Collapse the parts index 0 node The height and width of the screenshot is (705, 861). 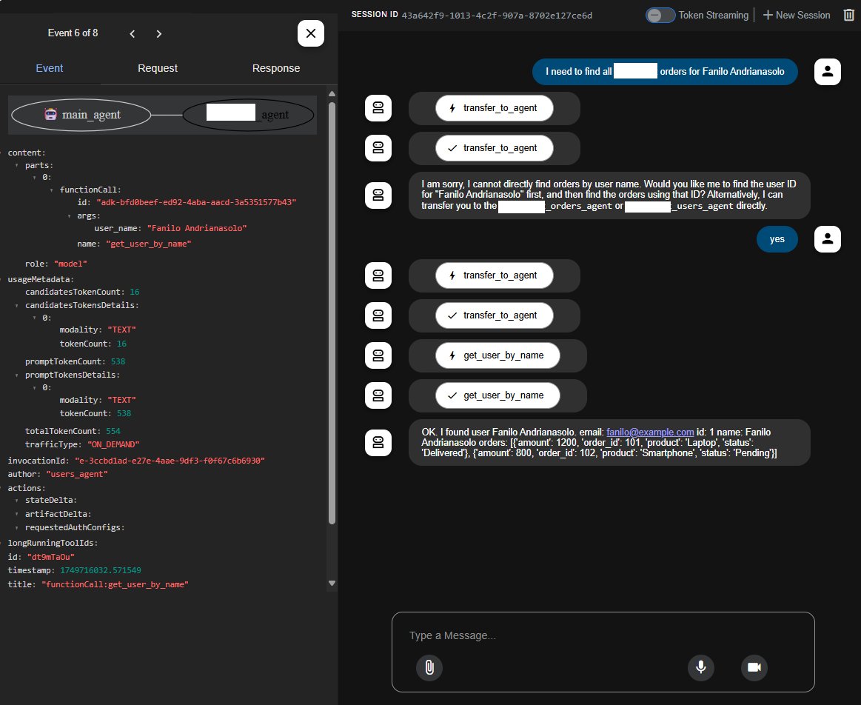[34, 177]
